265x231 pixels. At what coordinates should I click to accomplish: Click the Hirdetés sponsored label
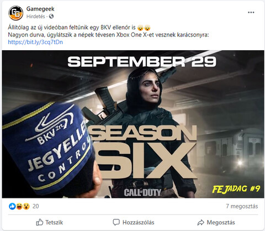[36, 17]
